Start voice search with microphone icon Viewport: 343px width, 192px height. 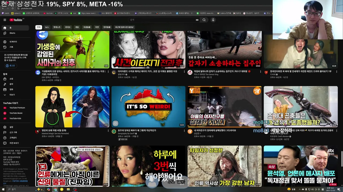coord(213,20)
